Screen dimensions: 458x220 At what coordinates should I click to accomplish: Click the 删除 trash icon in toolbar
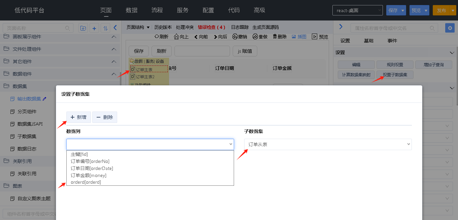pyautogui.click(x=275, y=36)
